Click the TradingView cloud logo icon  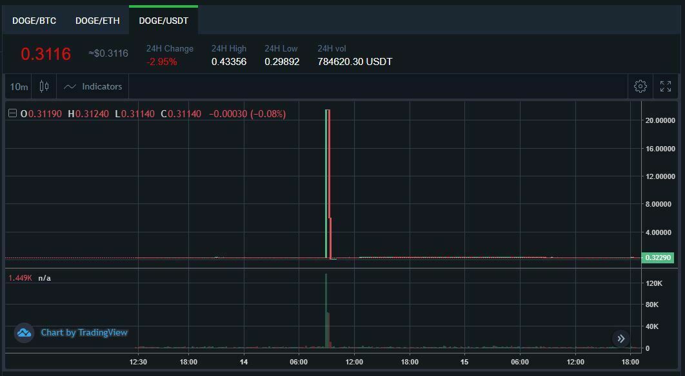click(x=24, y=333)
